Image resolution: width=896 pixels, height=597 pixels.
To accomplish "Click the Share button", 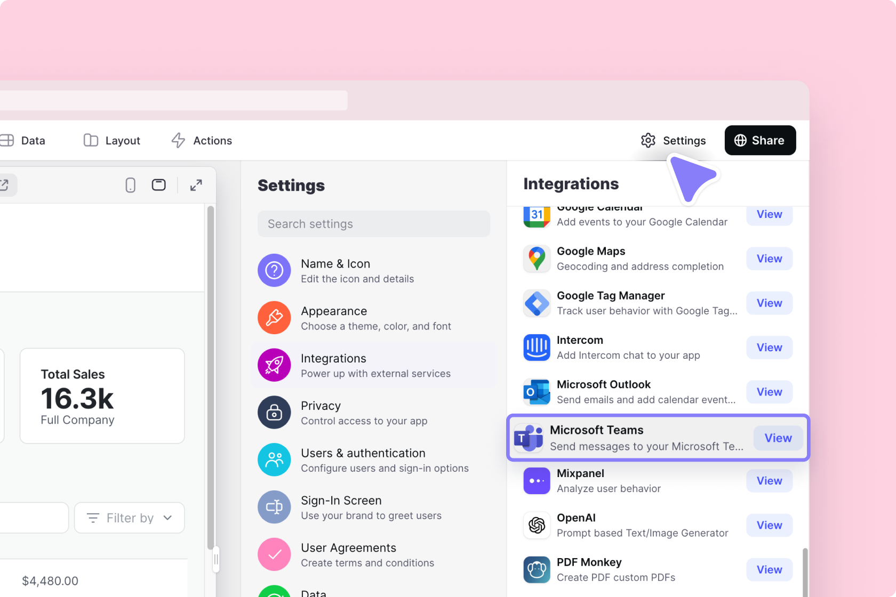I will tap(760, 140).
